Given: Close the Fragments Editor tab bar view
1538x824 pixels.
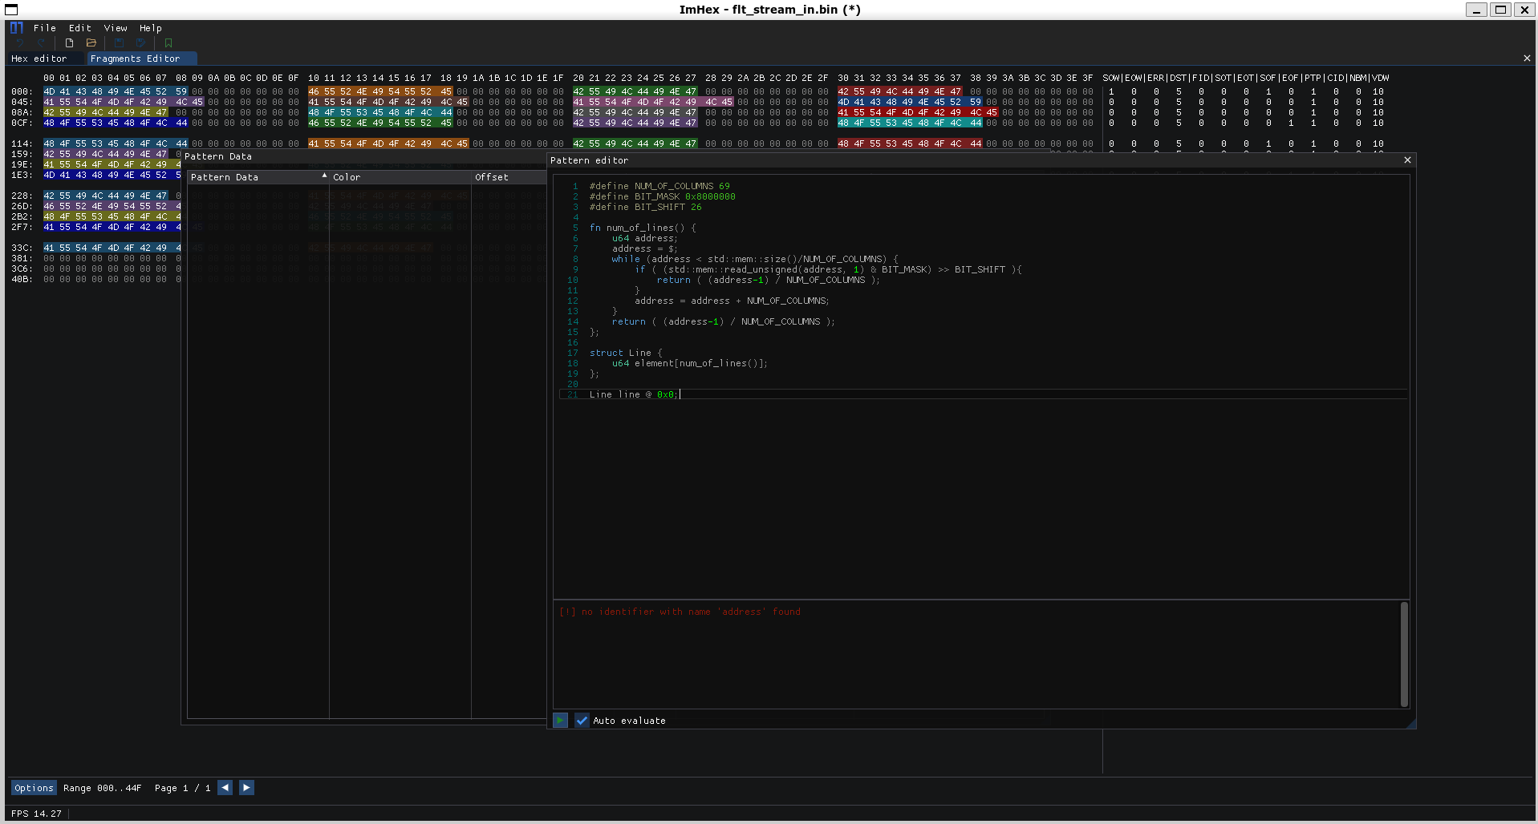Looking at the screenshot, I should pyautogui.click(x=1527, y=59).
